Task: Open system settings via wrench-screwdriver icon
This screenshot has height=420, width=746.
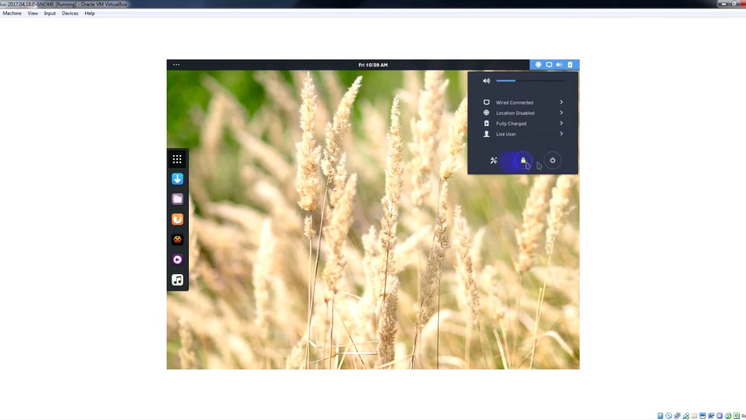Action: (494, 160)
